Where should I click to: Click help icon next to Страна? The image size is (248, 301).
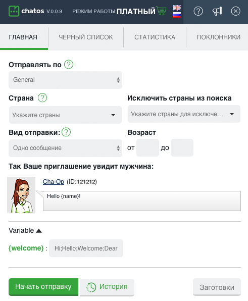coord(42,97)
